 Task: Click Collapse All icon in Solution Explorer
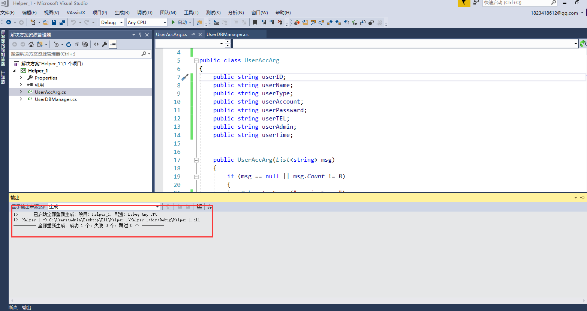click(x=77, y=44)
